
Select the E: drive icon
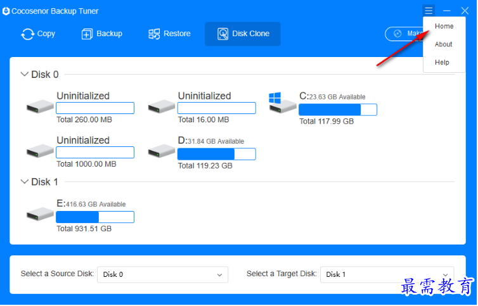(x=40, y=214)
